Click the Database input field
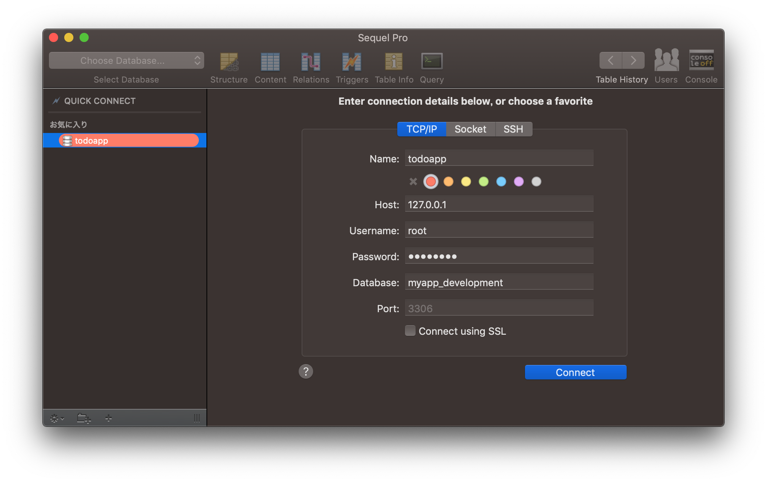Screen dimensions: 767x483 499,282
